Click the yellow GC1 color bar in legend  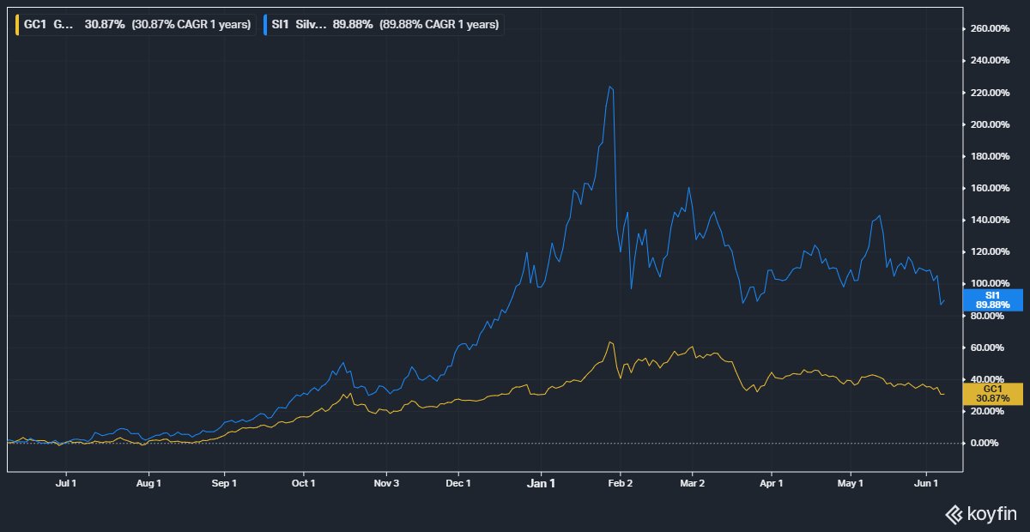click(x=17, y=25)
